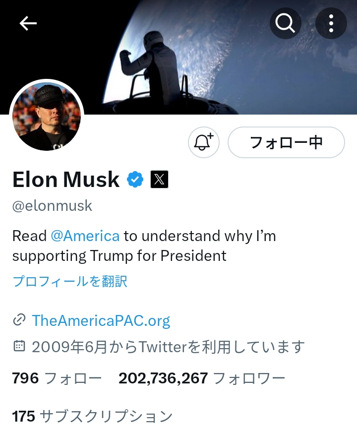
Task: Open the three-dot overflow menu
Action: pyautogui.click(x=331, y=23)
